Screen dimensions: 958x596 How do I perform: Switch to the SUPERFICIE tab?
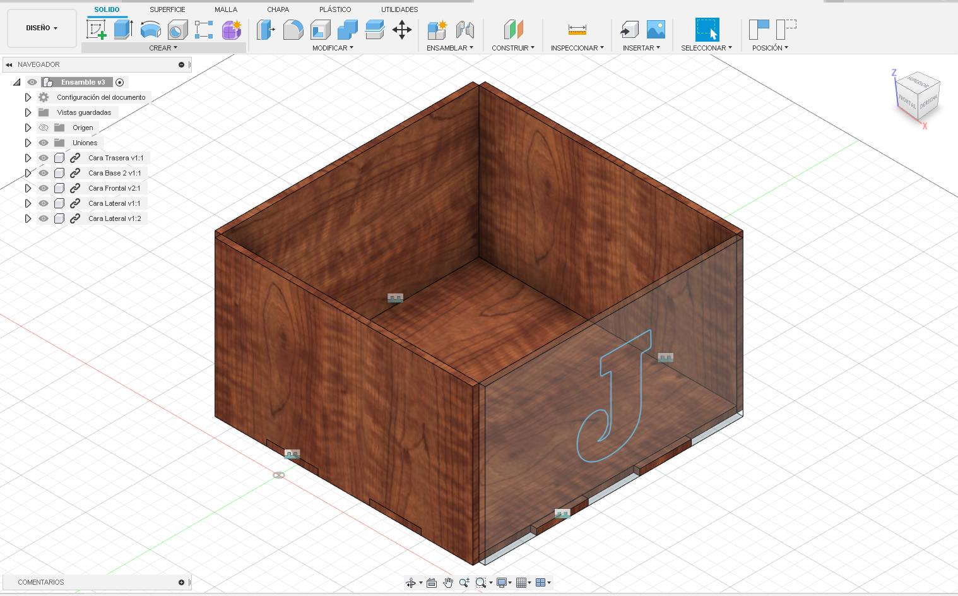[x=167, y=9]
